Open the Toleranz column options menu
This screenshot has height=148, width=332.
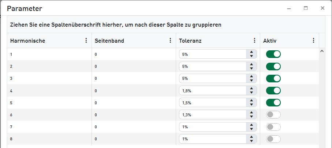254,40
